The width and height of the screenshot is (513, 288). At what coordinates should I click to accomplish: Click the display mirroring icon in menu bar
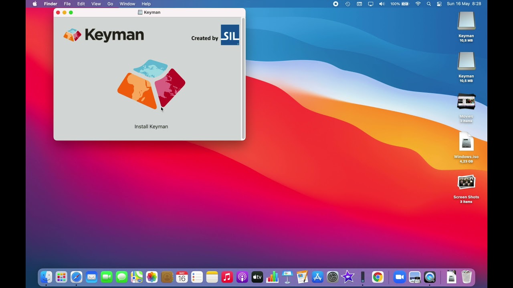(371, 4)
